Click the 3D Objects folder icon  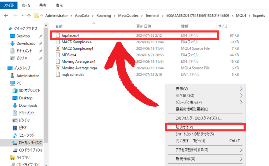pyautogui.click(x=15, y=90)
